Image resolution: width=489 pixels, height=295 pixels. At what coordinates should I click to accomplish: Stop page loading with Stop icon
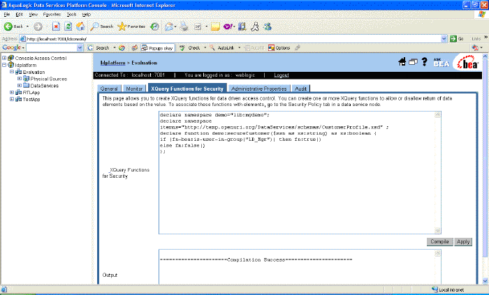[56, 27]
